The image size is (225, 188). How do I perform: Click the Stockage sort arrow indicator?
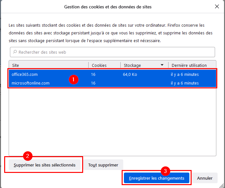(162, 65)
